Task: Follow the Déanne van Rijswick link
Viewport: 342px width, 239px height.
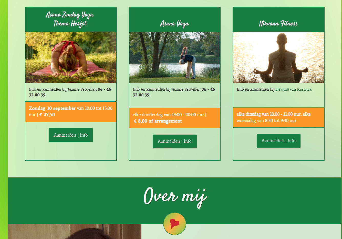Action: (x=293, y=89)
